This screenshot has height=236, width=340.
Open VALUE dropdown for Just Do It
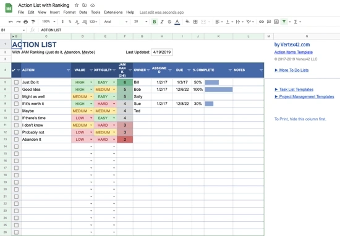91,82
